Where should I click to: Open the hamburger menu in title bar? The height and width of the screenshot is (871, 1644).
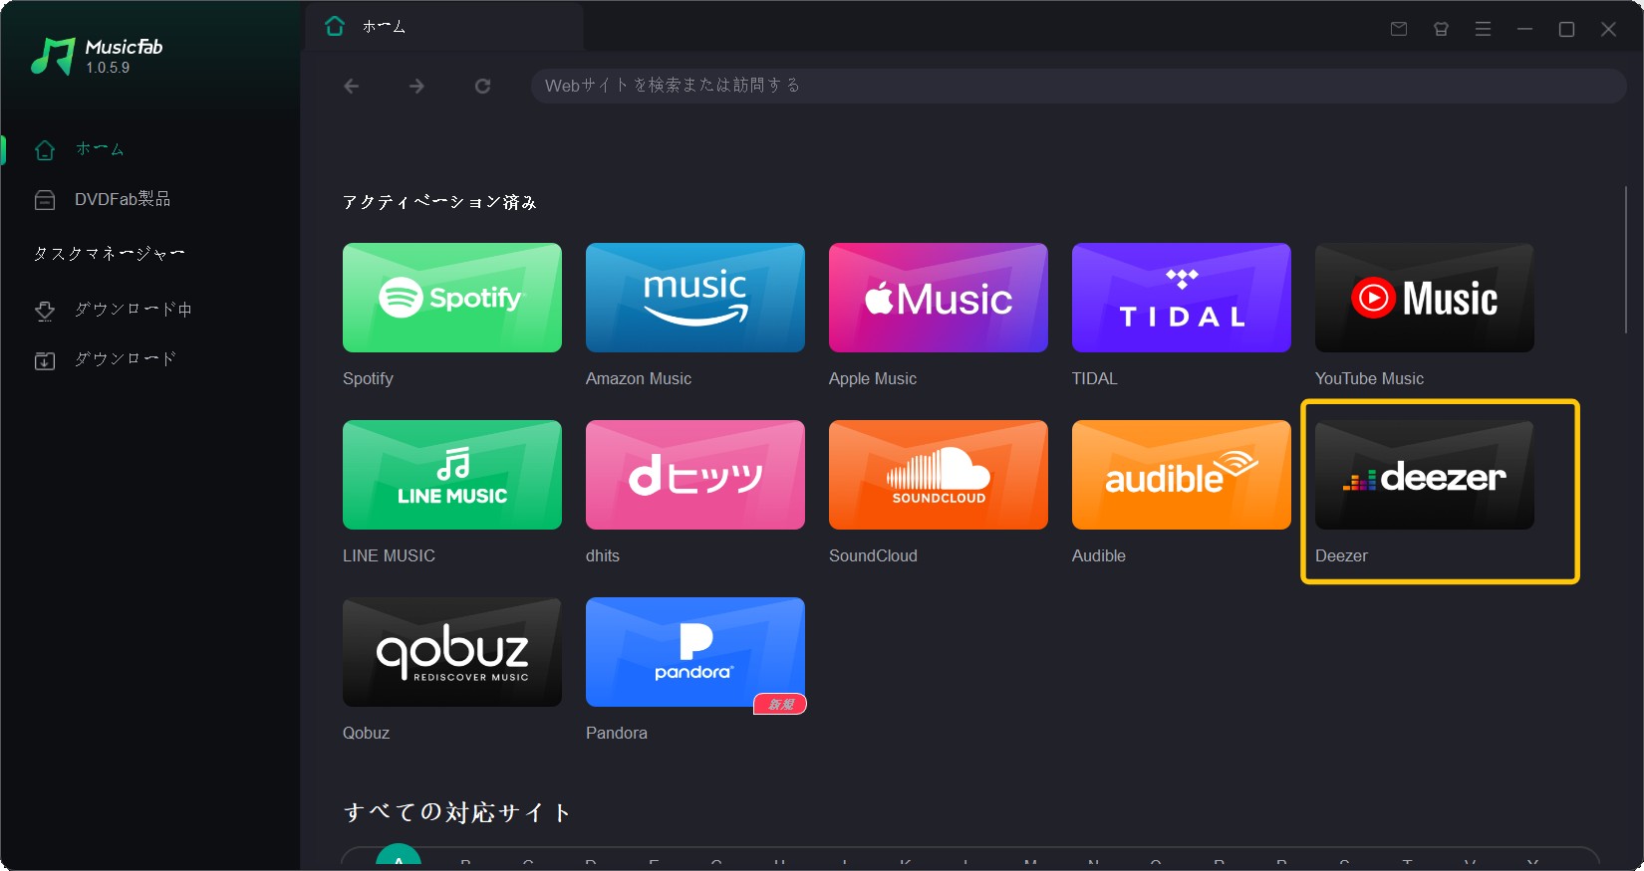point(1483,29)
